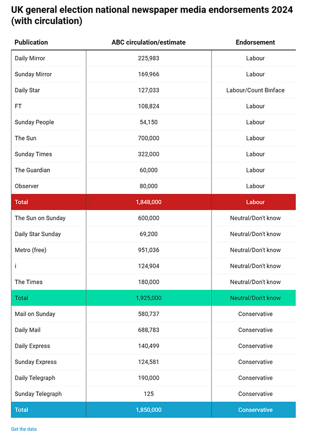
Task: Select the FT publication cell
Action: pyautogui.click(x=18, y=106)
